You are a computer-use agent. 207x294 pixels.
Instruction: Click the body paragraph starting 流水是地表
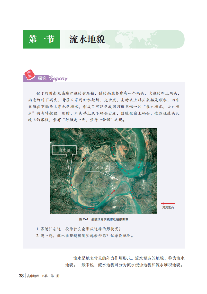125,262
